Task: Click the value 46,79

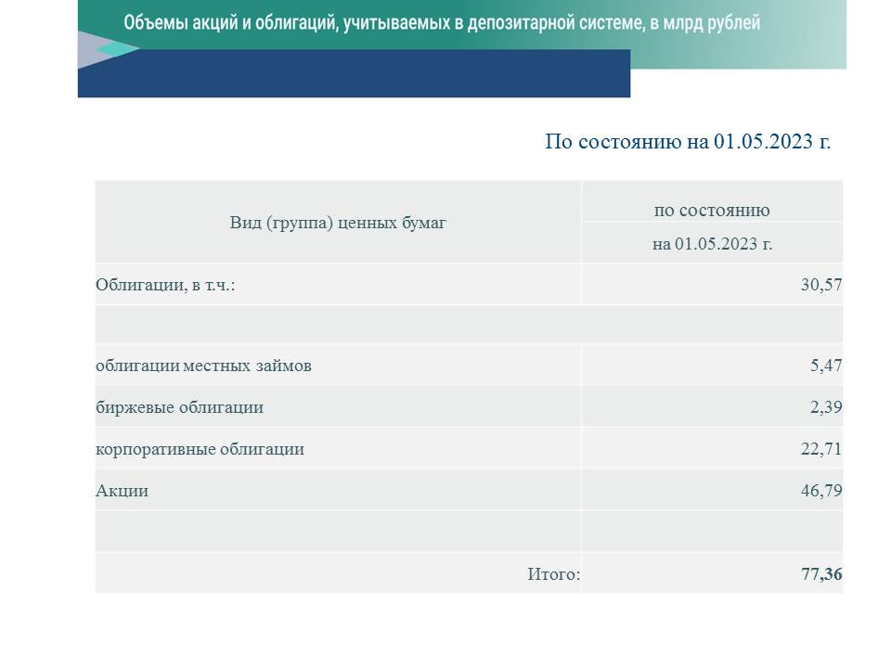Action: pyautogui.click(x=821, y=491)
